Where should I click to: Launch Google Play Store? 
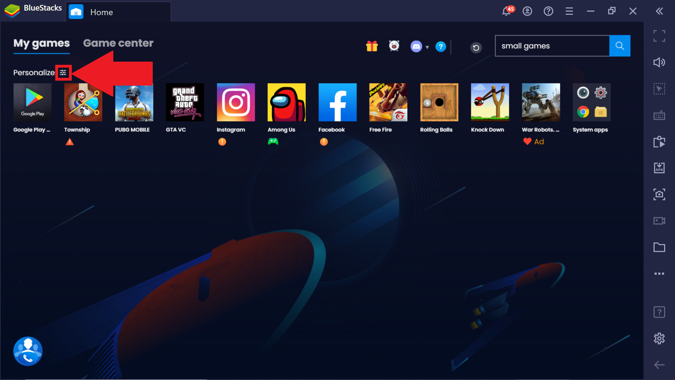coord(32,102)
